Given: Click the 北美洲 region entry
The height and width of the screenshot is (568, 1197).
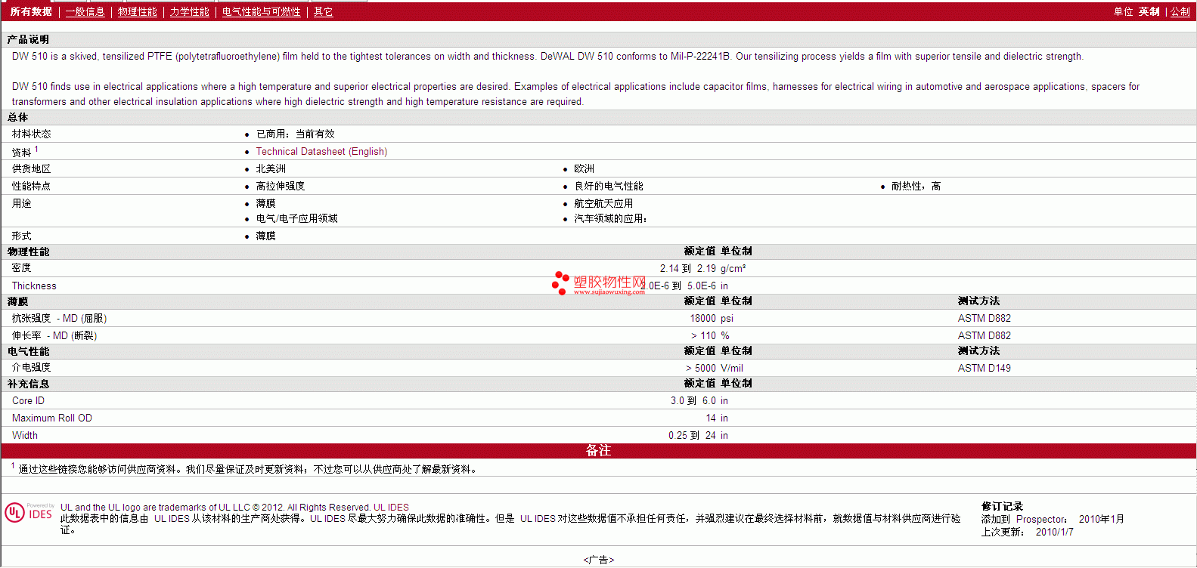Looking at the screenshot, I should [x=271, y=168].
